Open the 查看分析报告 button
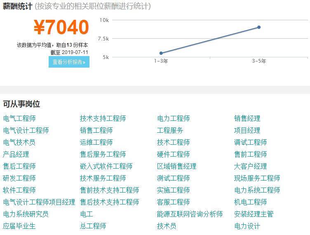This screenshot has width=310, height=235. pyautogui.click(x=69, y=62)
